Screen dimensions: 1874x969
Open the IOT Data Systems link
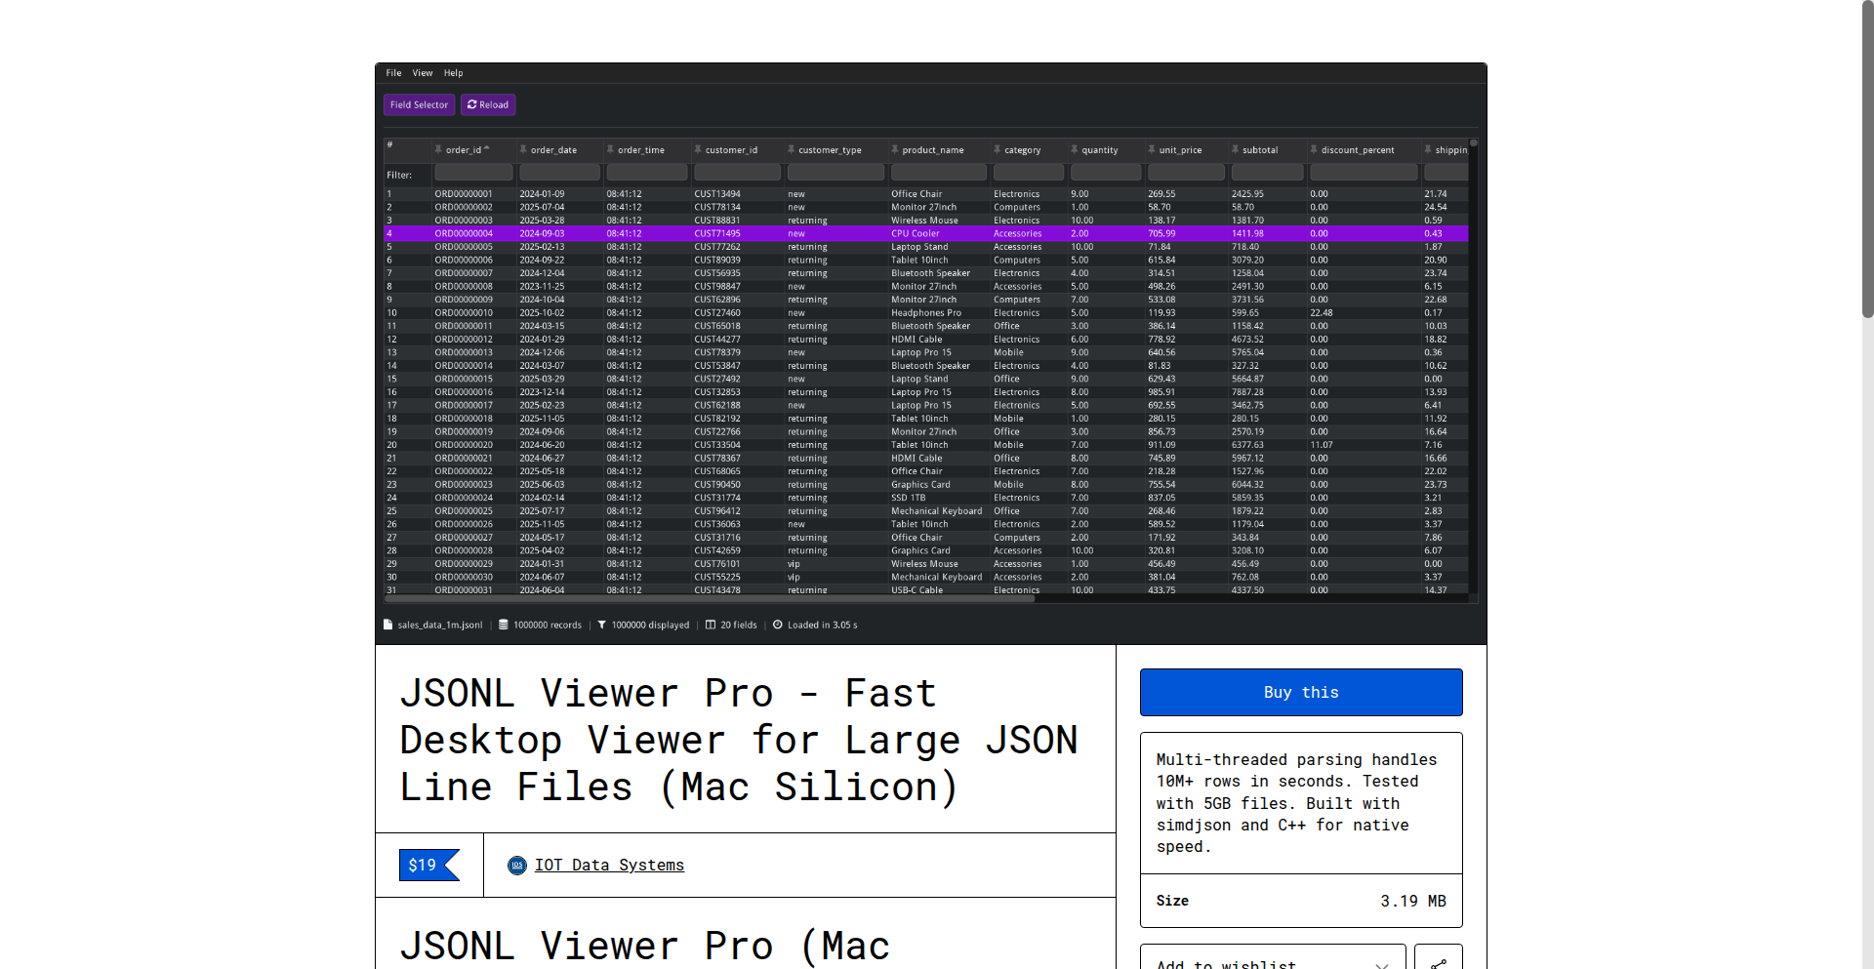click(x=609, y=865)
